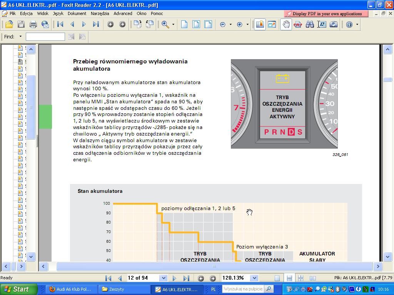Viewport: 394px width, 295px height.
Task: Set view to Fit Width icon
Action: [208, 24]
